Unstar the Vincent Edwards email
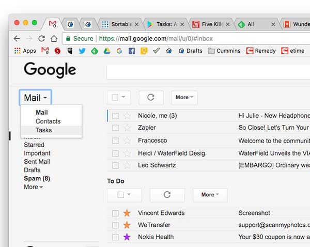 tap(127, 213)
